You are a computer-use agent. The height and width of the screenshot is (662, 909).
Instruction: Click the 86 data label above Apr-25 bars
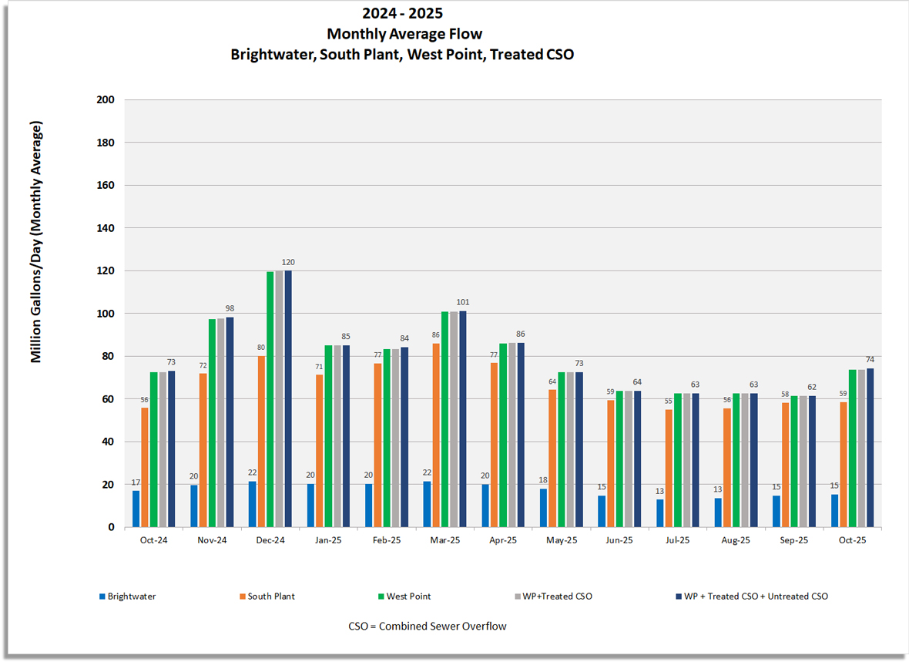point(521,334)
